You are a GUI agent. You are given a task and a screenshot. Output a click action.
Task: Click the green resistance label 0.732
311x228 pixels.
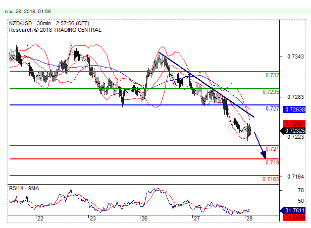272,75
